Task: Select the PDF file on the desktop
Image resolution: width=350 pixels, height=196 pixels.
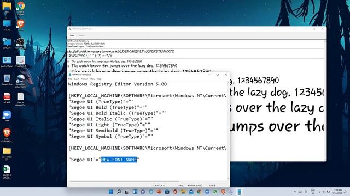Action: coord(7,98)
